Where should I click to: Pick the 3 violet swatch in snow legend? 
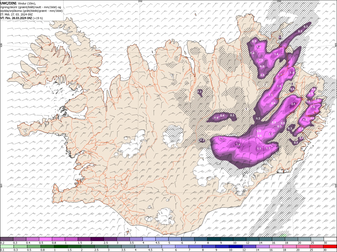[x=123, y=239]
